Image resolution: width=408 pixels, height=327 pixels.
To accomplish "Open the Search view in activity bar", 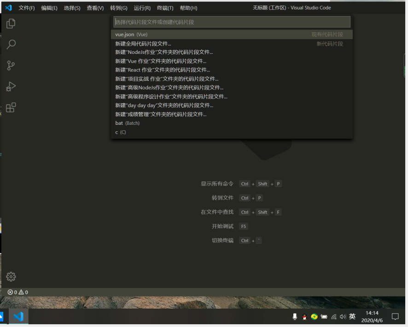I will [11, 45].
